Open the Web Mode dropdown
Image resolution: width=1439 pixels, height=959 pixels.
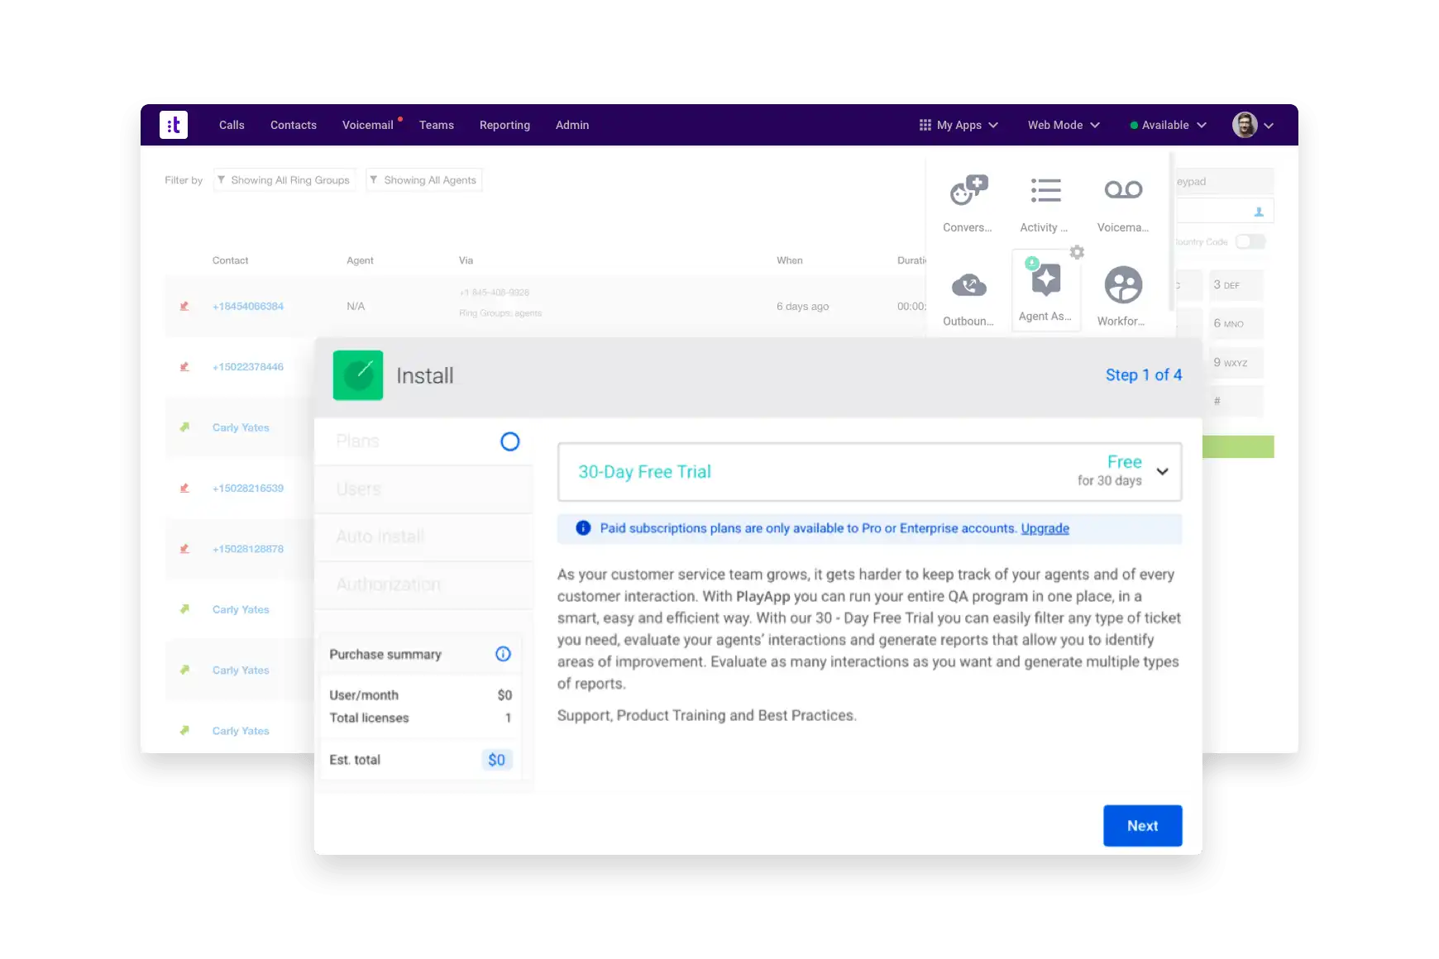tap(1064, 125)
